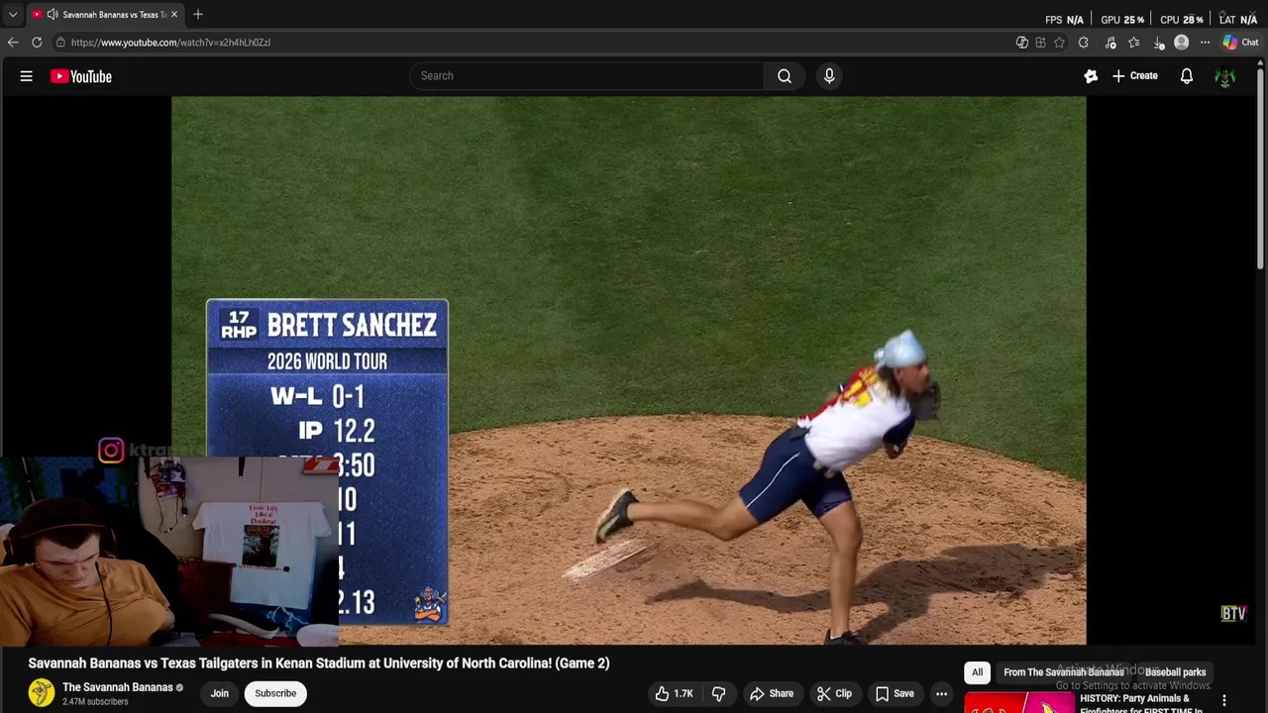
Task: Open browser settings and more menu
Action: (x=1205, y=43)
